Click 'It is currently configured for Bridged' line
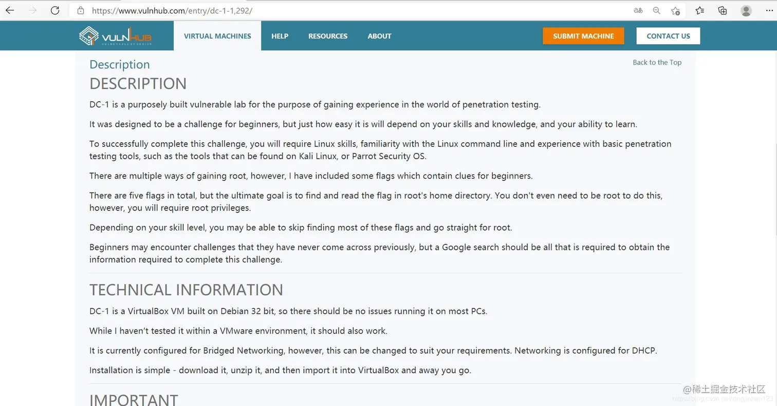Image resolution: width=777 pixels, height=406 pixels. 373,351
